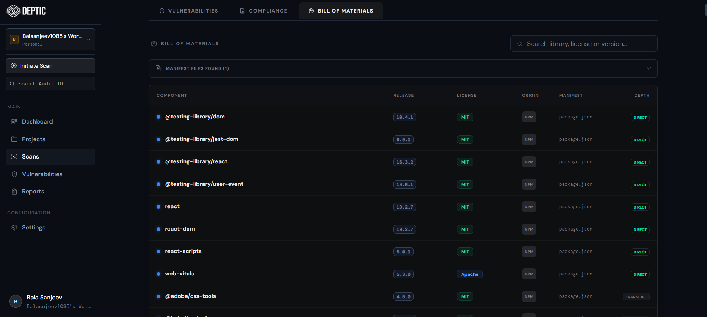707x317 pixels.
Task: Open the Bala Sanjeev profile name
Action: 44,298
